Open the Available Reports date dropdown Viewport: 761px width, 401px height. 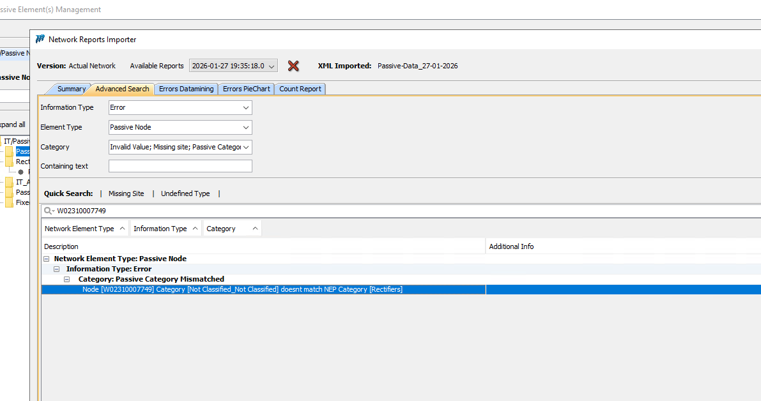point(272,66)
